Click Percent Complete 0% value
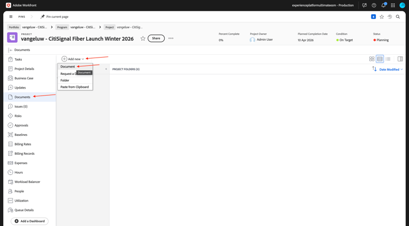Viewport: 409px width, 226px height. point(221,40)
